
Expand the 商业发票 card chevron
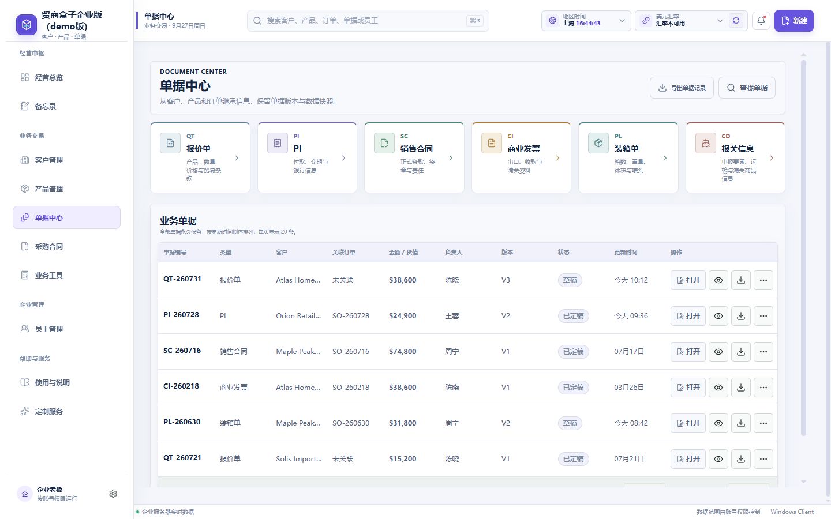click(x=557, y=158)
